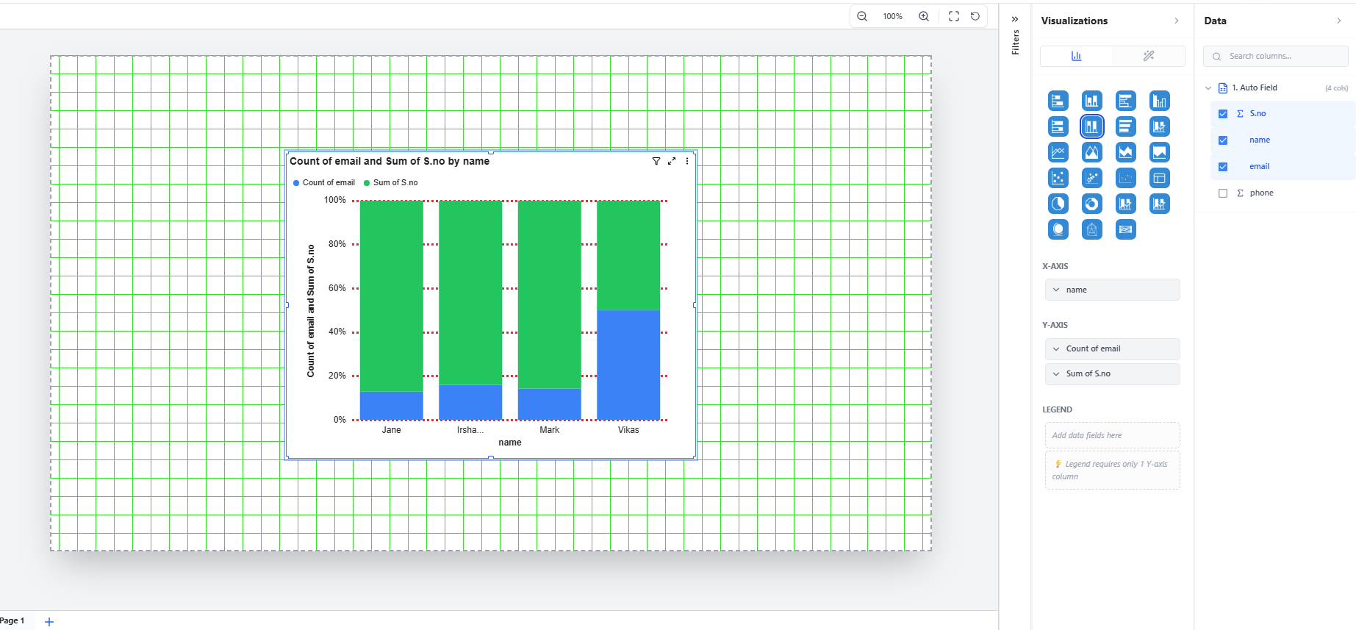The height and width of the screenshot is (630, 1356).
Task: Switch to the format magic wand tab
Action: 1148,56
